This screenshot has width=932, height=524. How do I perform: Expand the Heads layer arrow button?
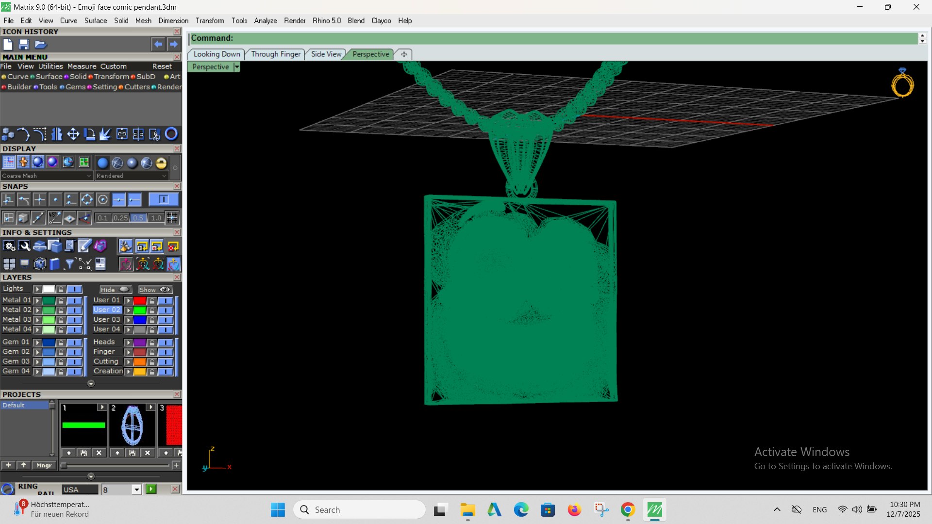point(129,343)
